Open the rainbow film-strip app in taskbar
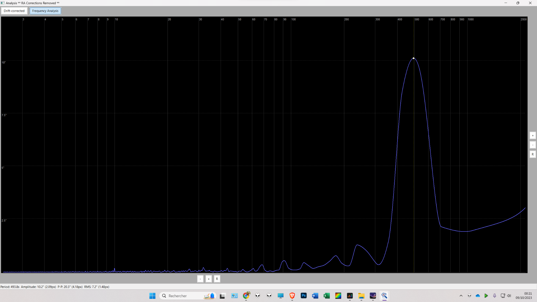This screenshot has height=302, width=537. click(x=338, y=296)
